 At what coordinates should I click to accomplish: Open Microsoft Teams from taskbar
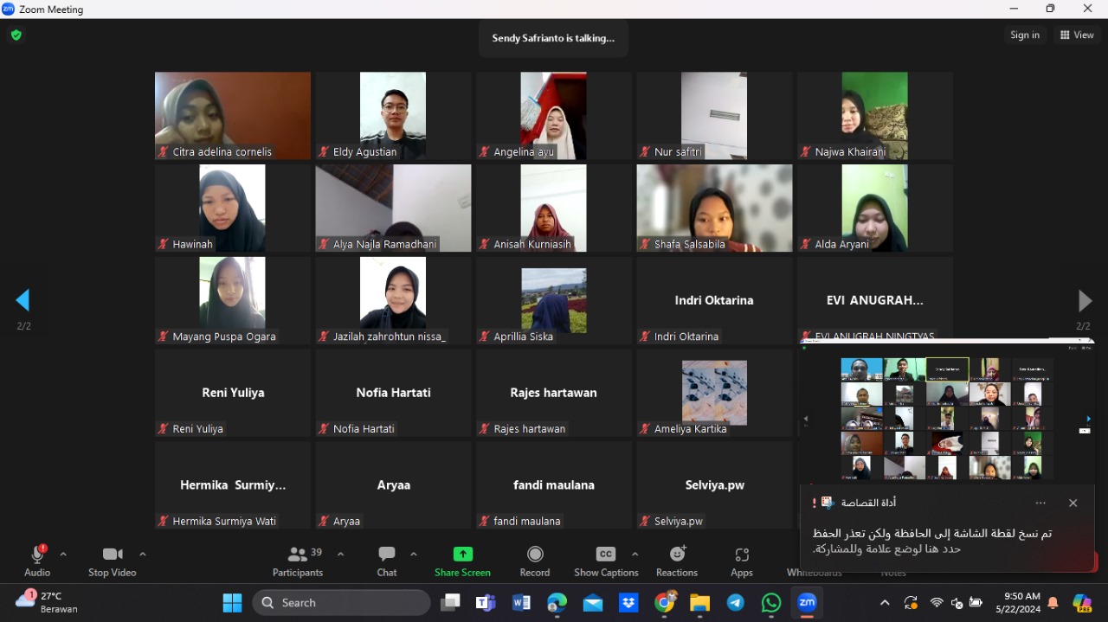tap(486, 603)
